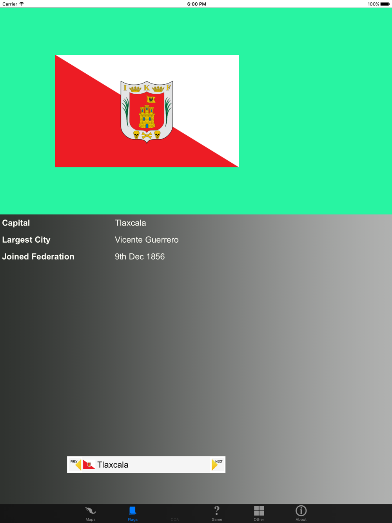
Task: Select the Flags tab
Action: (132, 513)
